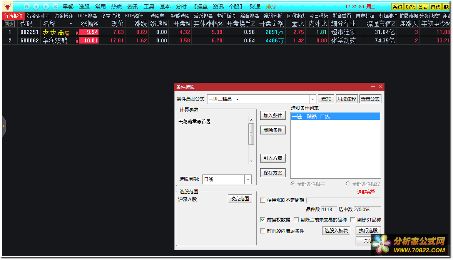Switch to 智能选股 tab
This screenshot has height=260, width=453.
[x=180, y=16]
